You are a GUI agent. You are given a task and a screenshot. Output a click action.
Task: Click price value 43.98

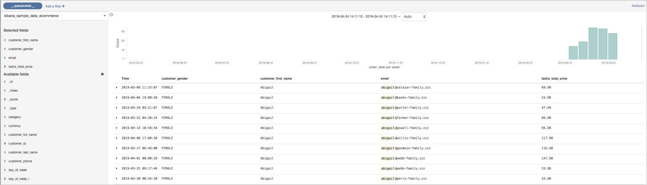coord(546,178)
